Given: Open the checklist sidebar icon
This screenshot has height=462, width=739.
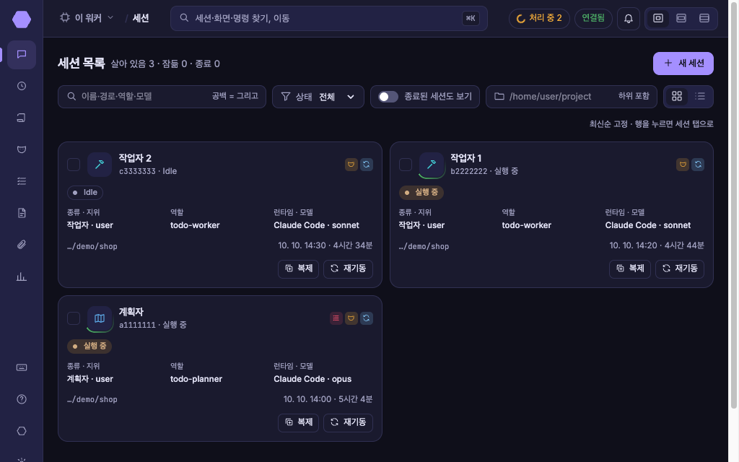Looking at the screenshot, I should click(x=22, y=181).
